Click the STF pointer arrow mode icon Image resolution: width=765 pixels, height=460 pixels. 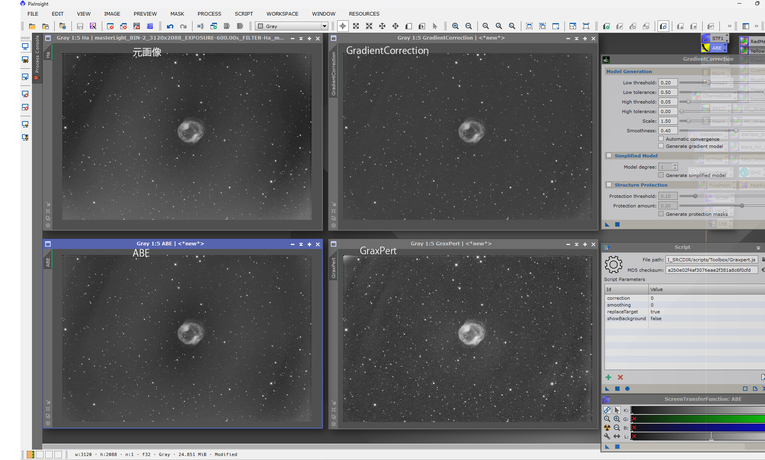point(617,410)
